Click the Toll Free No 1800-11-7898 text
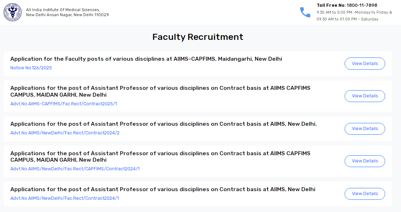 click(347, 5)
